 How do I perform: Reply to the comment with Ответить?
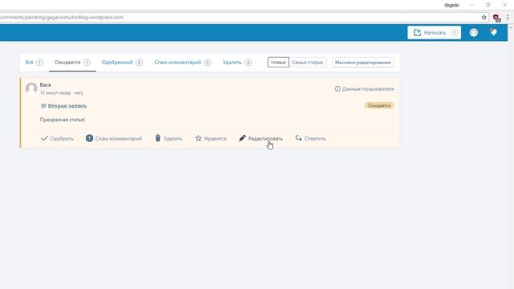click(x=311, y=139)
